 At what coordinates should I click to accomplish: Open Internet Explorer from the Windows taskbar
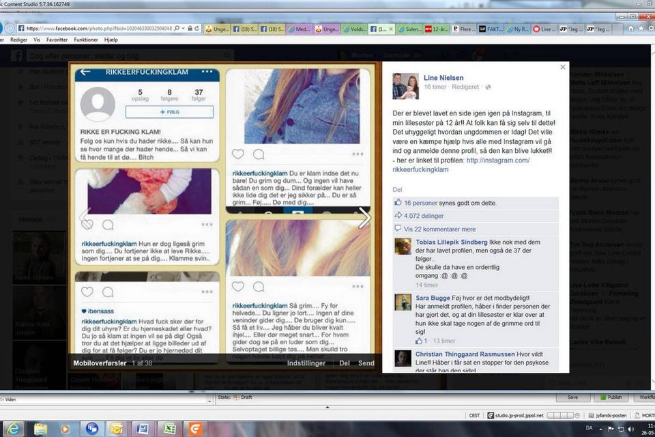(14, 428)
